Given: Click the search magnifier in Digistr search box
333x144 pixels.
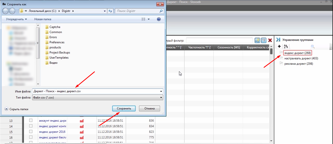Looking at the screenshot, I should click(161, 11).
